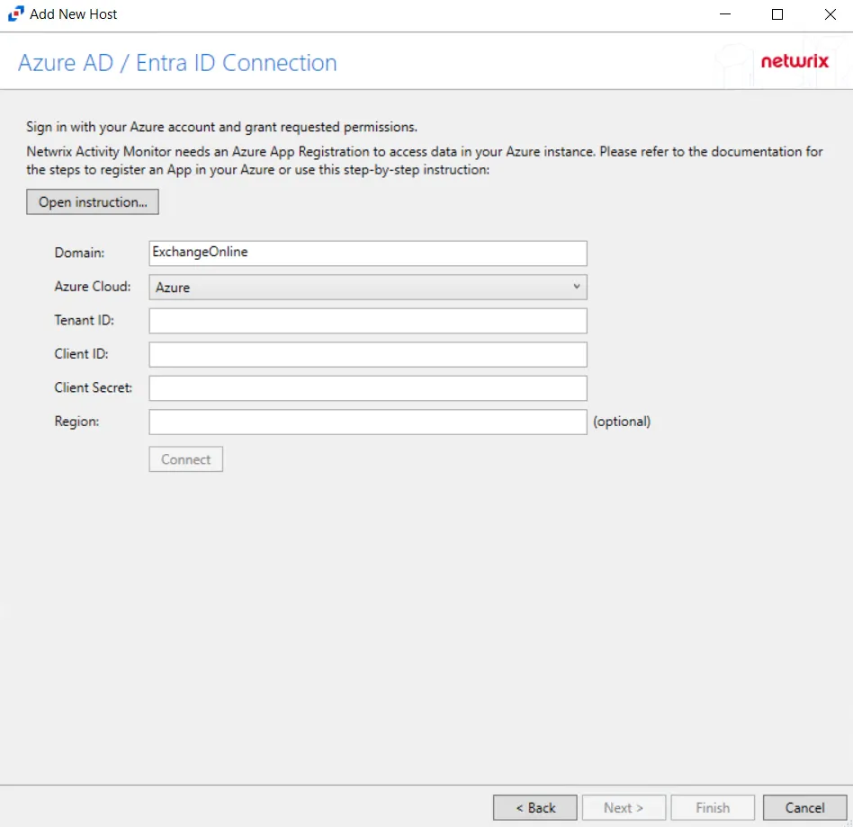Click the Next > button
The width and height of the screenshot is (853, 827).
[x=624, y=807]
